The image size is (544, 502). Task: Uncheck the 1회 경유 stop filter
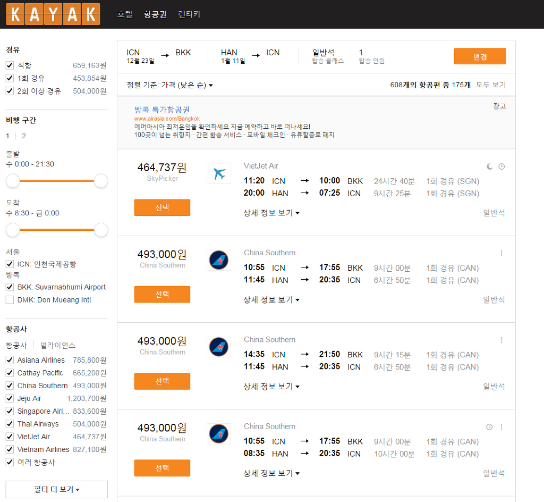pyautogui.click(x=10, y=78)
